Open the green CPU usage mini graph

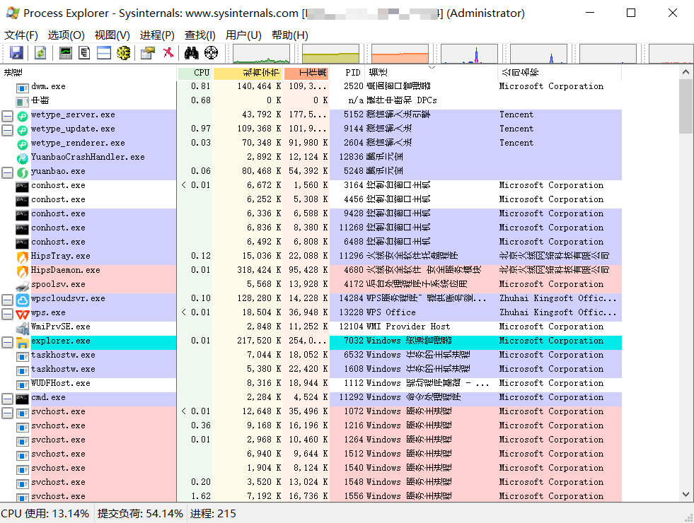(x=261, y=54)
